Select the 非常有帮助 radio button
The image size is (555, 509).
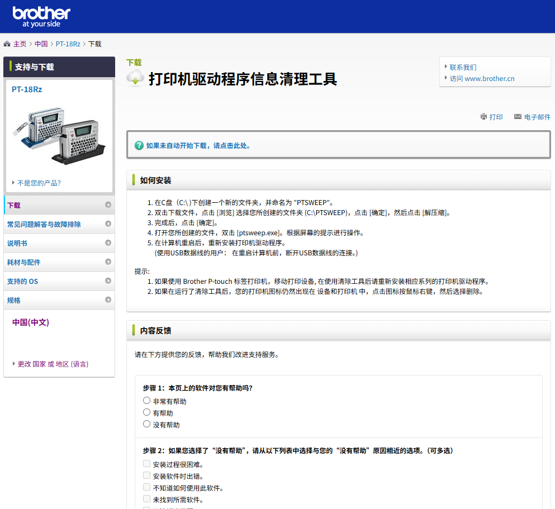(147, 401)
